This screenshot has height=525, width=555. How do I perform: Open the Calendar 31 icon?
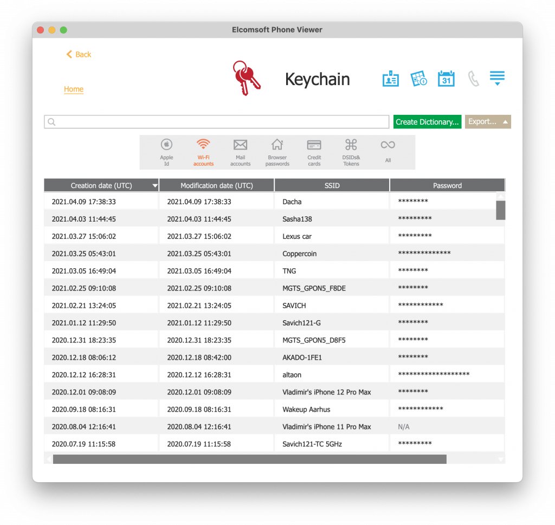[446, 79]
